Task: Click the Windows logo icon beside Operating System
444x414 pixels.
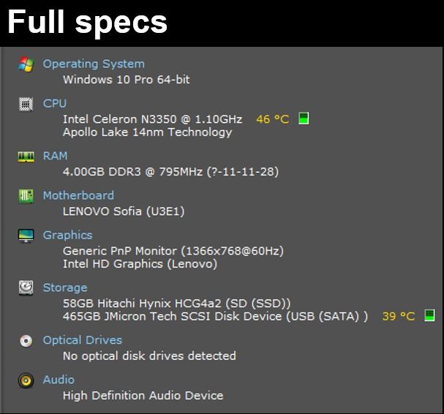Action: point(26,64)
